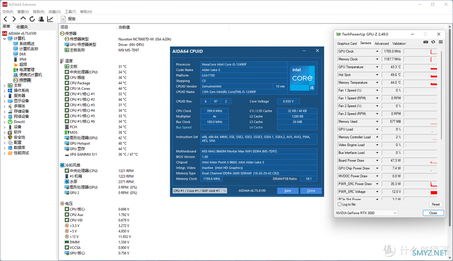Click the DirectX icon in the tree
Viewport: 453px width, 261px height.
point(10,122)
